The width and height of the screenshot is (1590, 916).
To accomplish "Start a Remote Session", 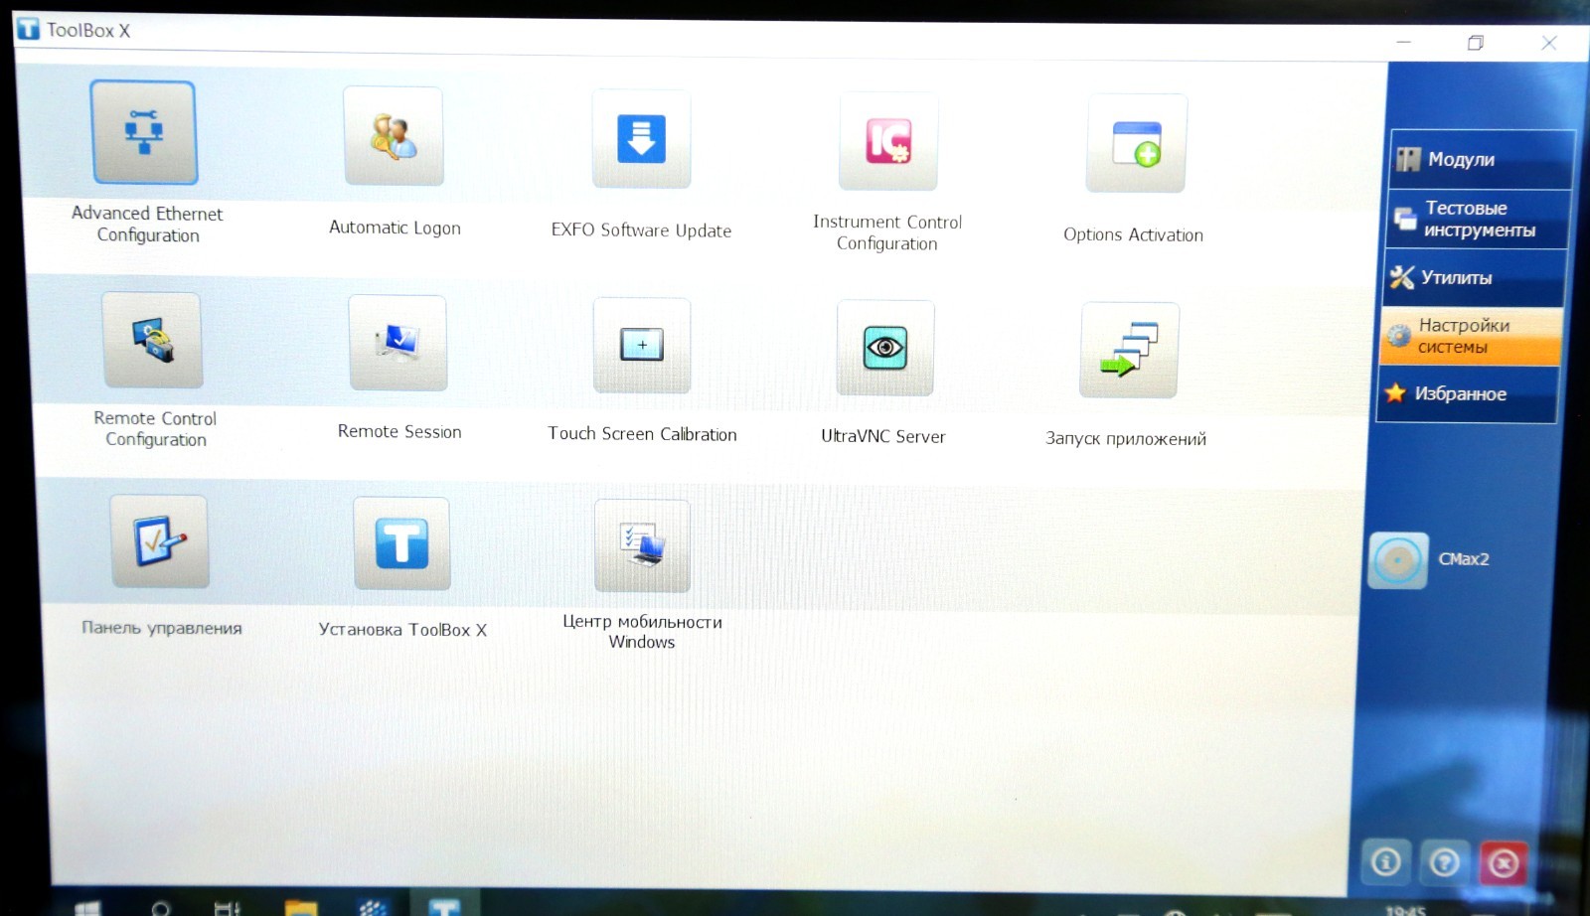I will pos(397,343).
